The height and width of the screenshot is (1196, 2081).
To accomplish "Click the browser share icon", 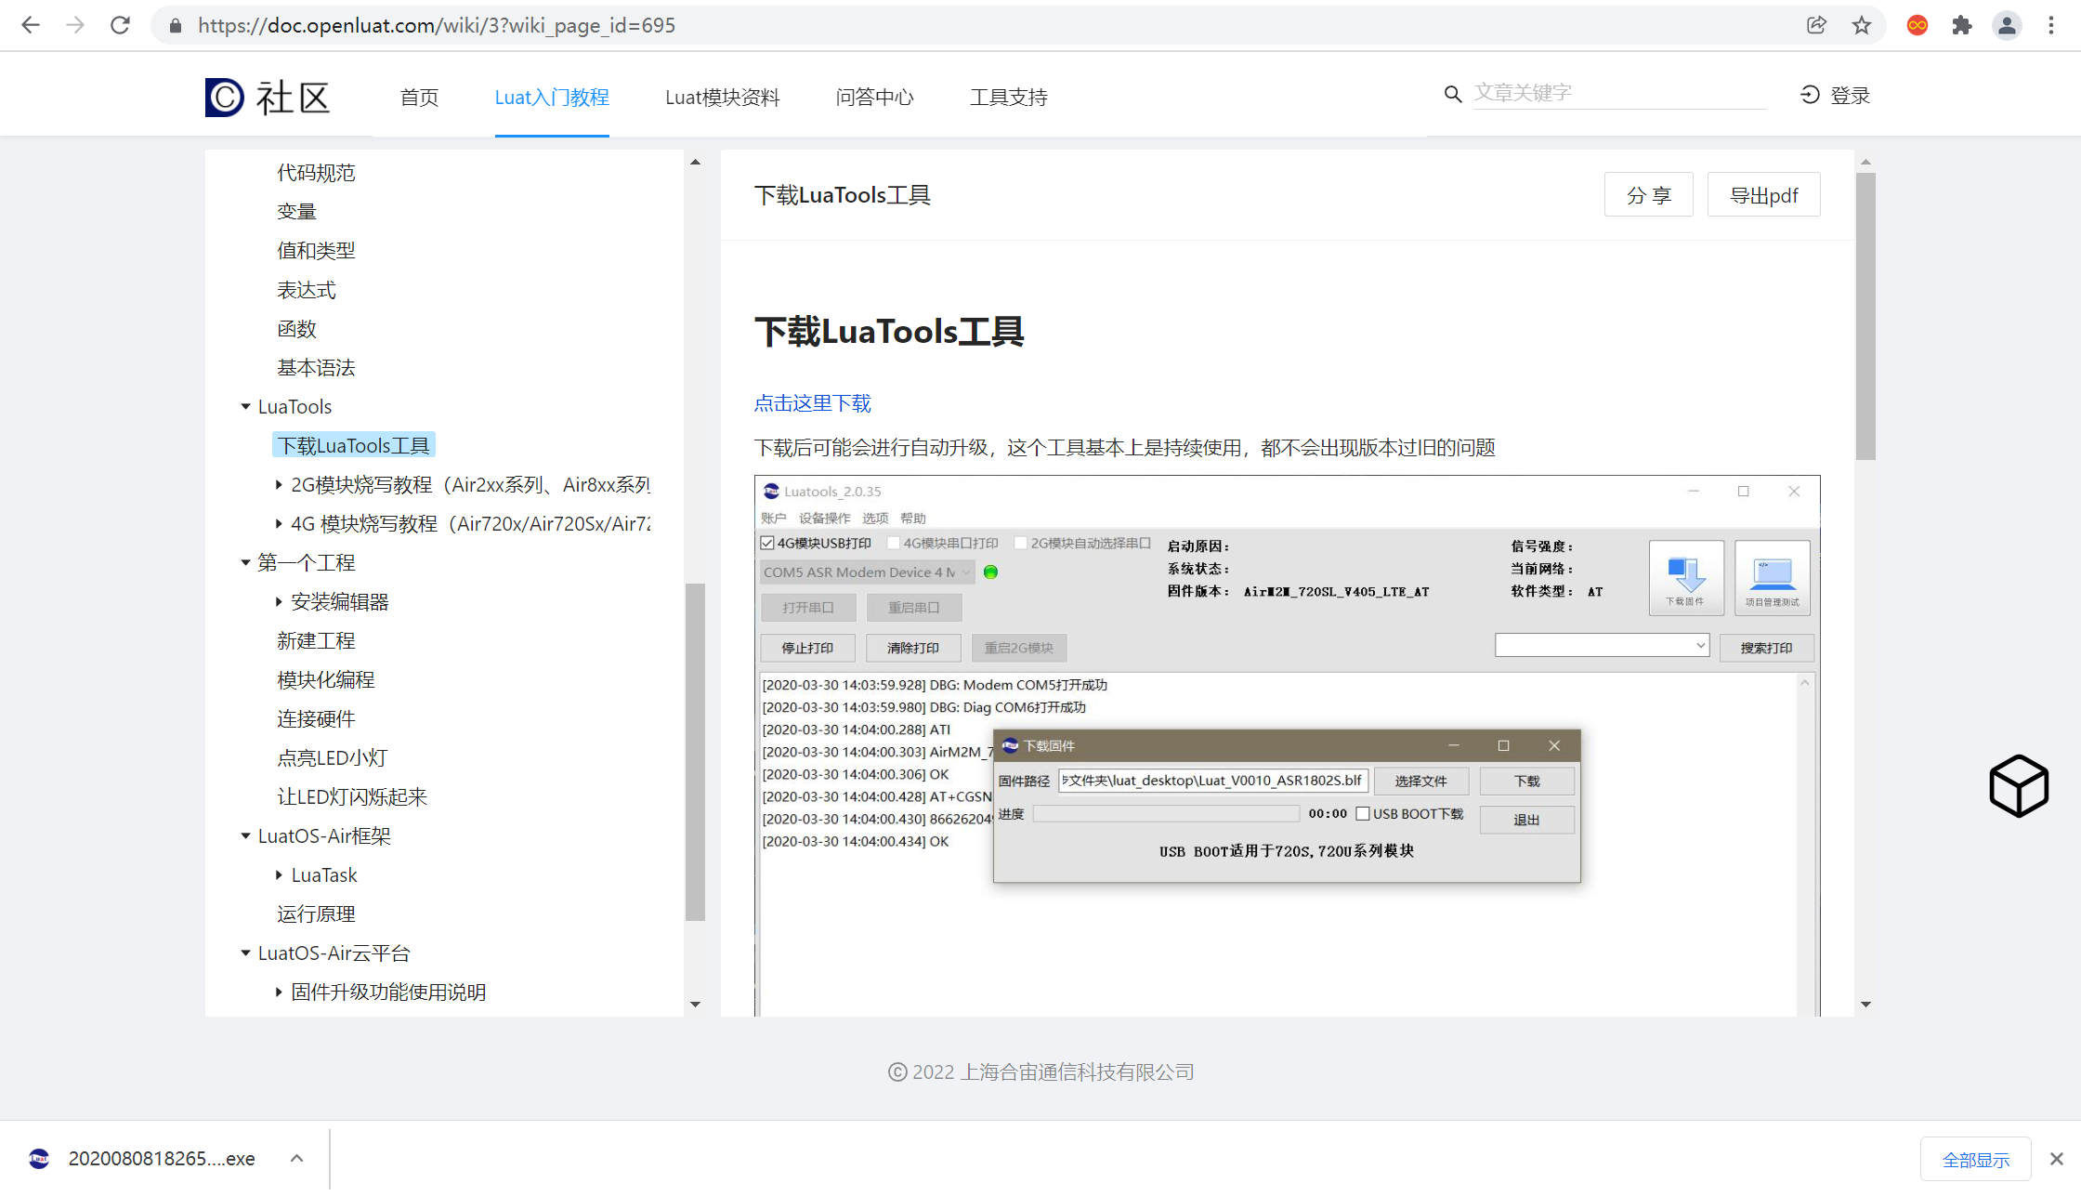I will pos(1816,25).
